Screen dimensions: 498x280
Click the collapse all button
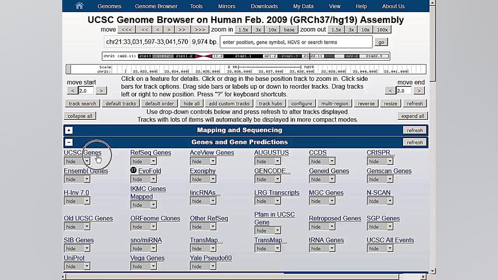pos(80,116)
